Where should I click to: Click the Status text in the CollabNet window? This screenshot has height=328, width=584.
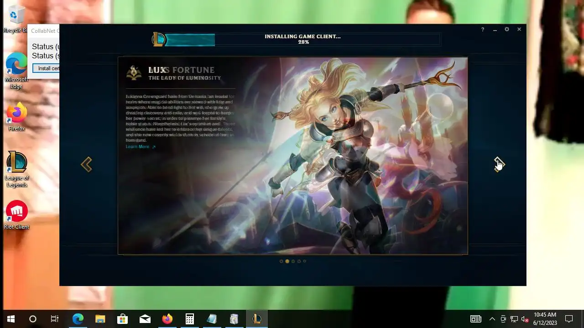click(45, 51)
